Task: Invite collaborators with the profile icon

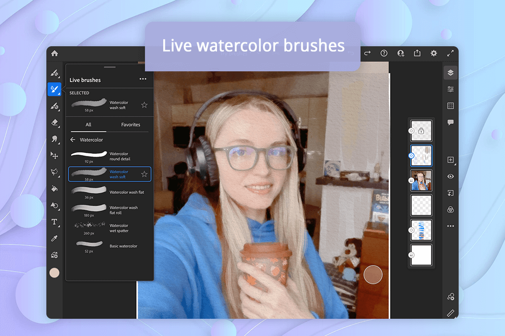Action: coord(400,53)
